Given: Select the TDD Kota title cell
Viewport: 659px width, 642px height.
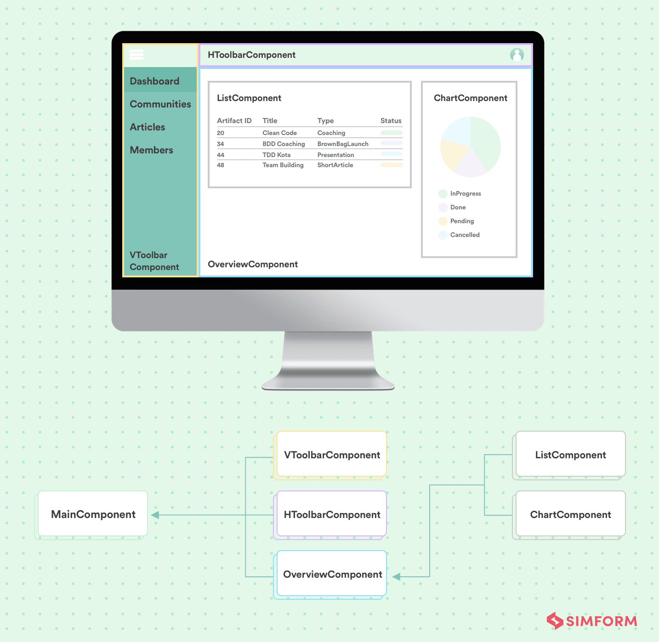Looking at the screenshot, I should (x=276, y=155).
